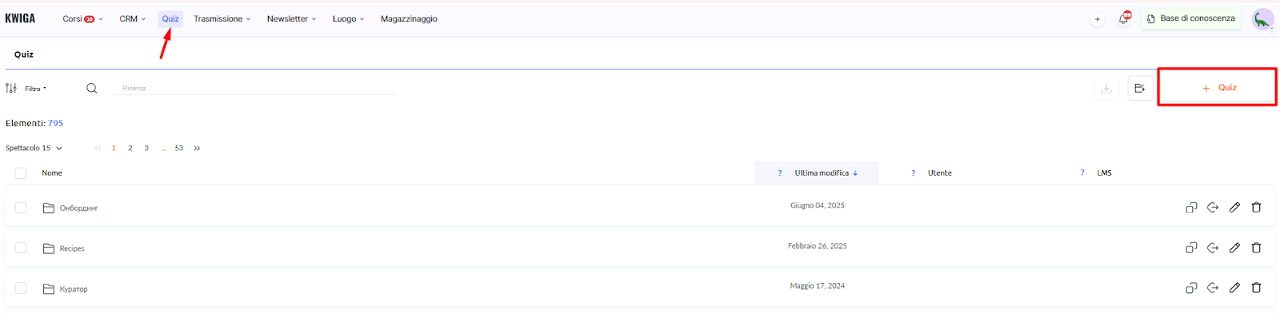1280x314 pixels.
Task: Open the Magazzinaggio menu item
Action: click(x=409, y=18)
